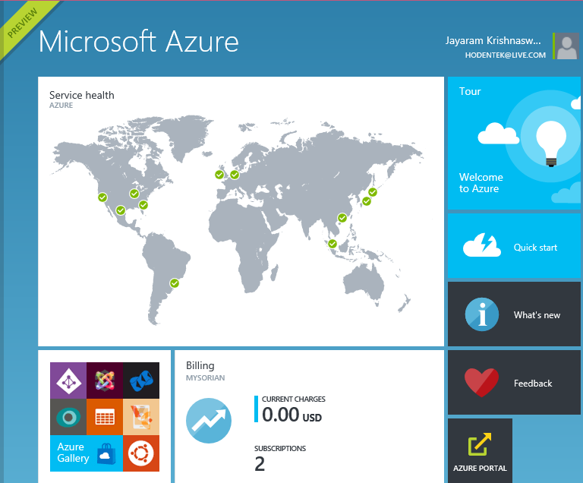Click the billing trend arrow icon
Viewport: 583px width, 483px height.
tap(209, 421)
